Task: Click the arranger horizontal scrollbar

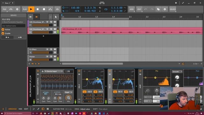Action: tap(92, 64)
